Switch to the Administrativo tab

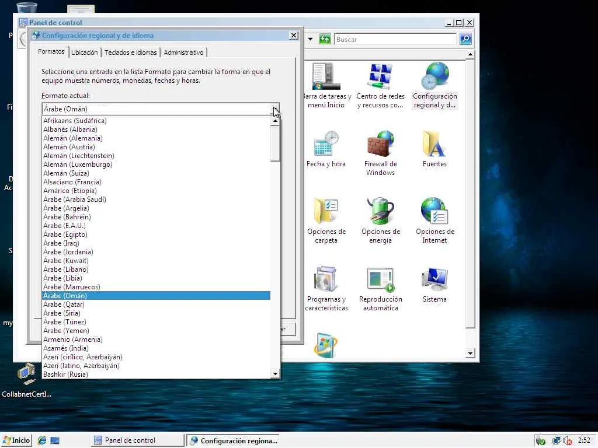coord(183,52)
